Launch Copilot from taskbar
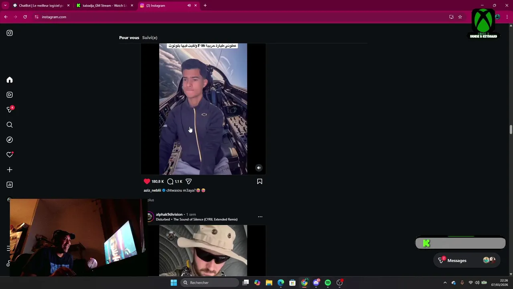 point(257,283)
